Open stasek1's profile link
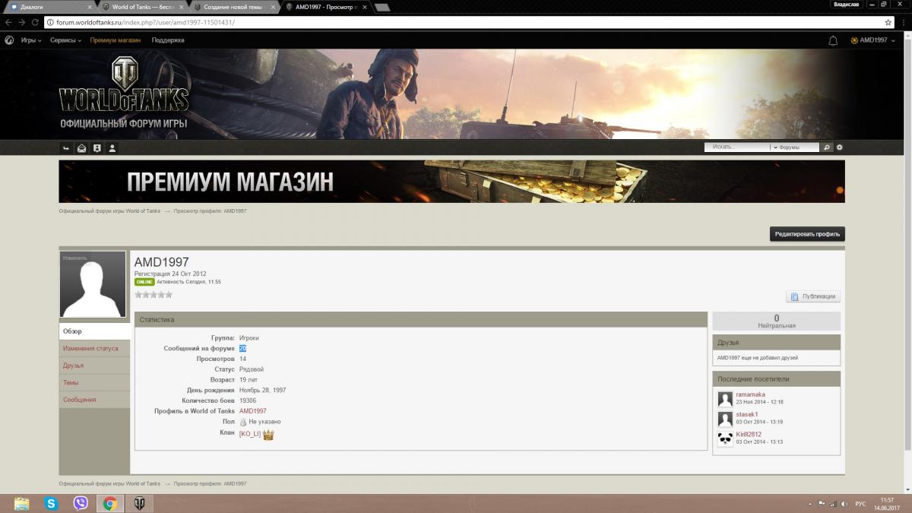912x513 pixels. coord(747,414)
